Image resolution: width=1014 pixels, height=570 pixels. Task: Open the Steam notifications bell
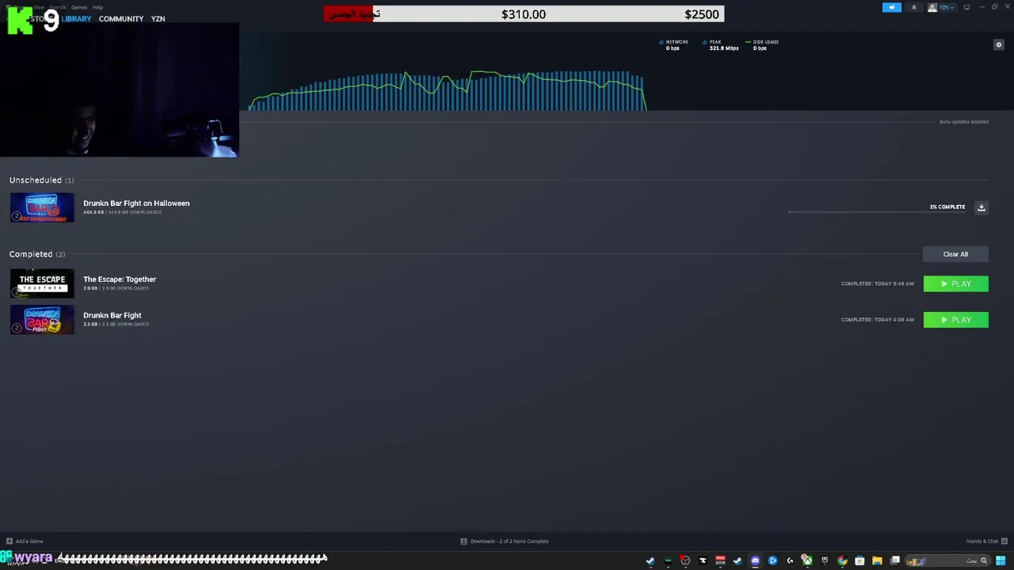(x=913, y=7)
